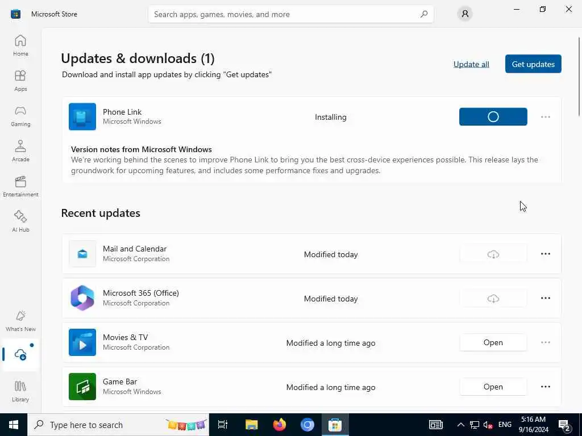Download Microsoft 365 (Office) via cloud icon
The image size is (582, 436).
(493, 298)
